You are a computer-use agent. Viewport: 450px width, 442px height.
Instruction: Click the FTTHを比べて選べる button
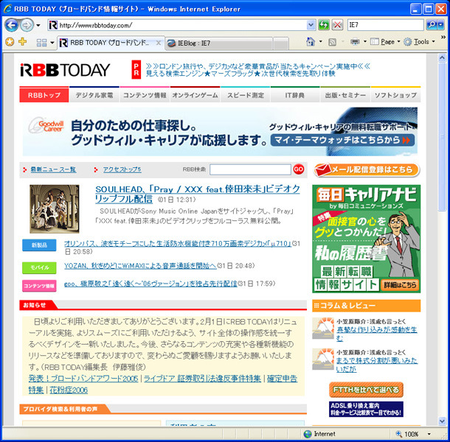[x=366, y=390]
